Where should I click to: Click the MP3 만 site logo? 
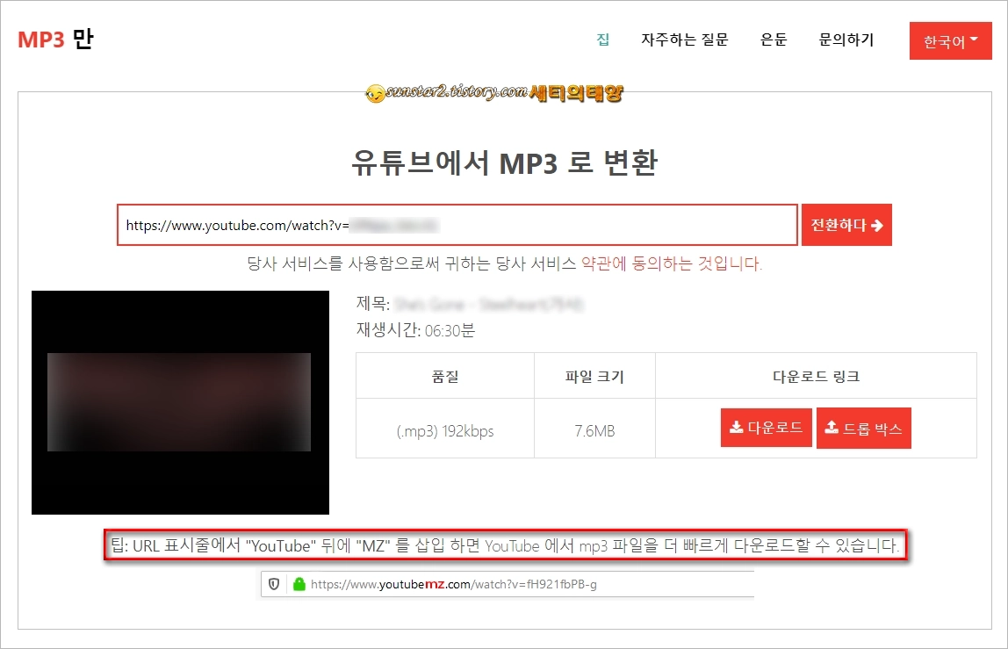54,39
